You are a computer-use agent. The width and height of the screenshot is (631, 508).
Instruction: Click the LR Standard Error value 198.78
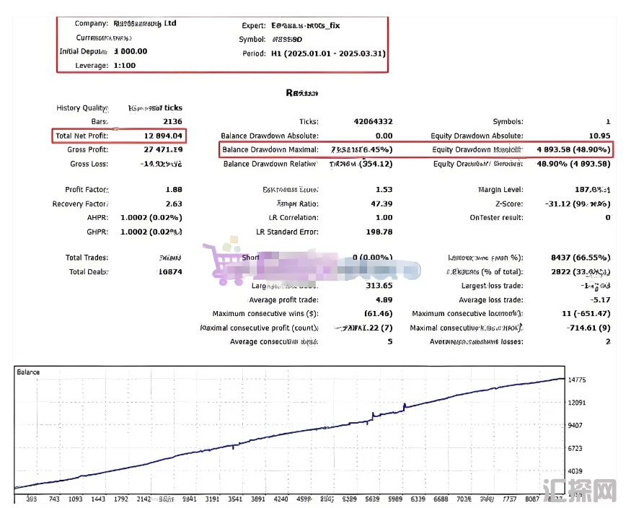[379, 232]
